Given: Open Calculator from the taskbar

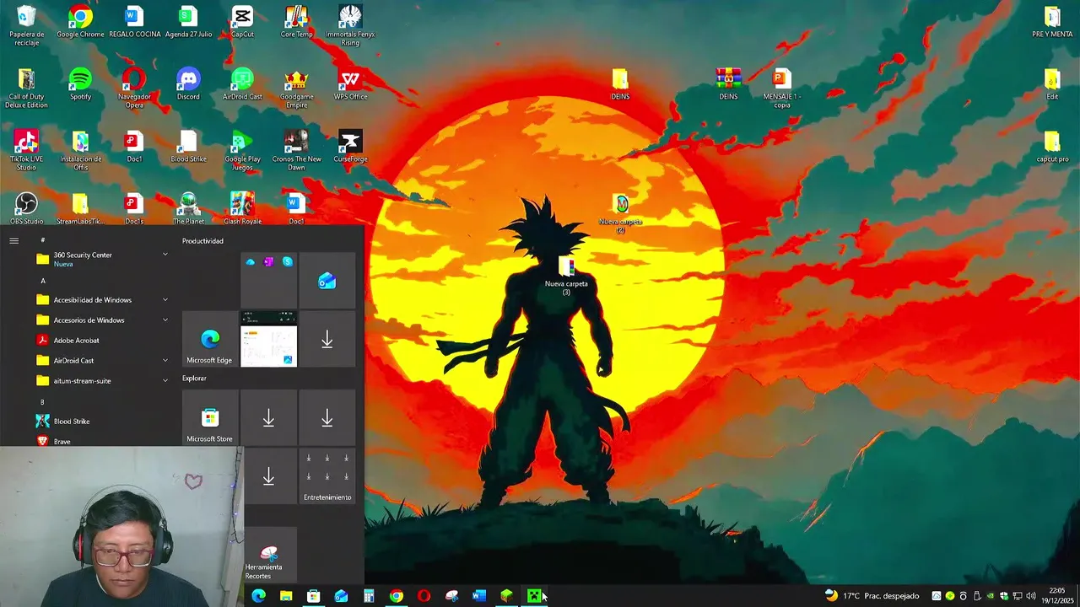Looking at the screenshot, I should tap(369, 596).
